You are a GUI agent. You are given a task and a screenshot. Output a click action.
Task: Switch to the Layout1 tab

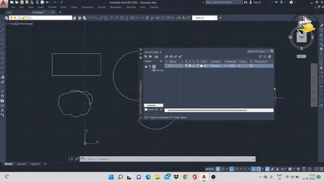click(21, 164)
